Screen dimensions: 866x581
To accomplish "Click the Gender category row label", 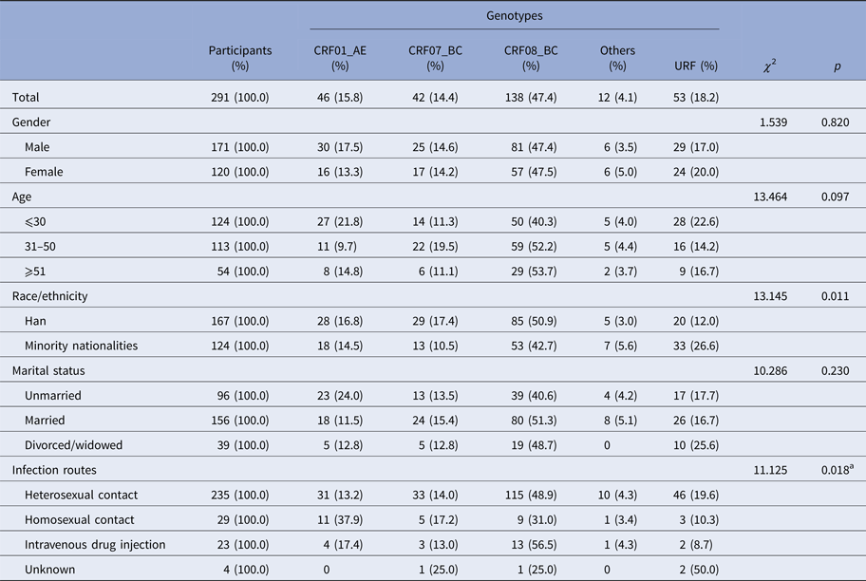I will (x=33, y=122).
